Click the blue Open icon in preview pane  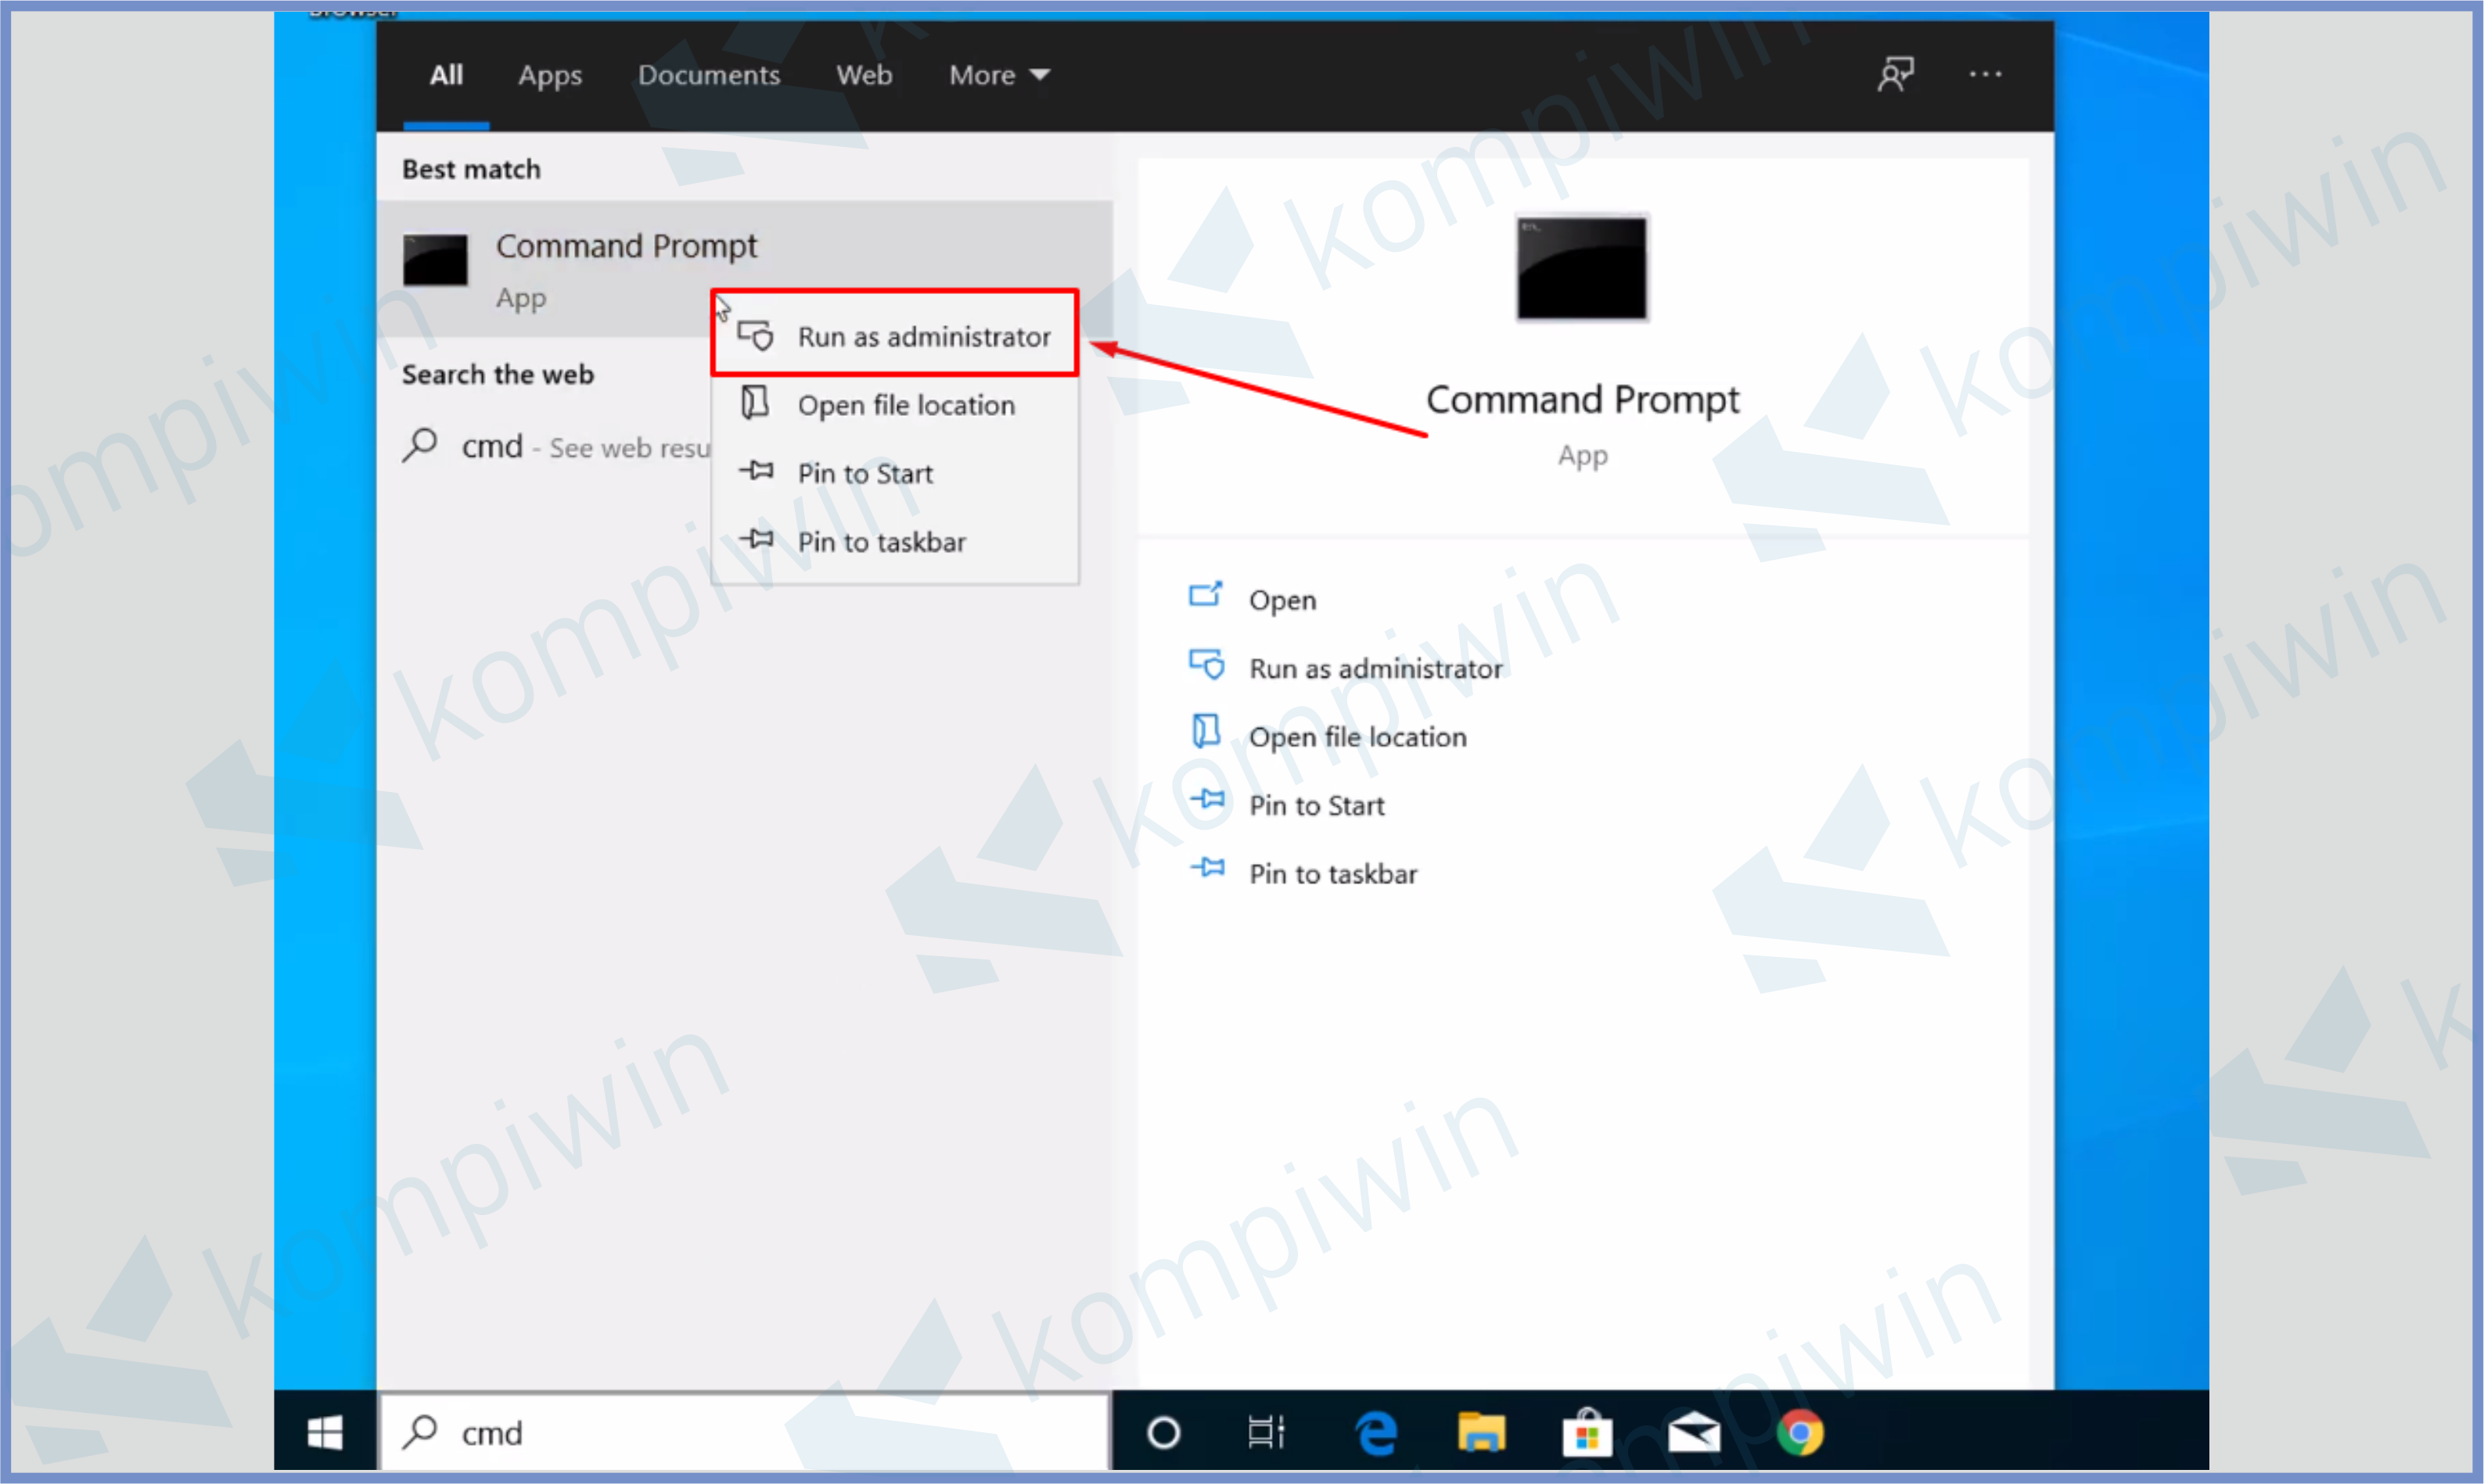(1206, 595)
